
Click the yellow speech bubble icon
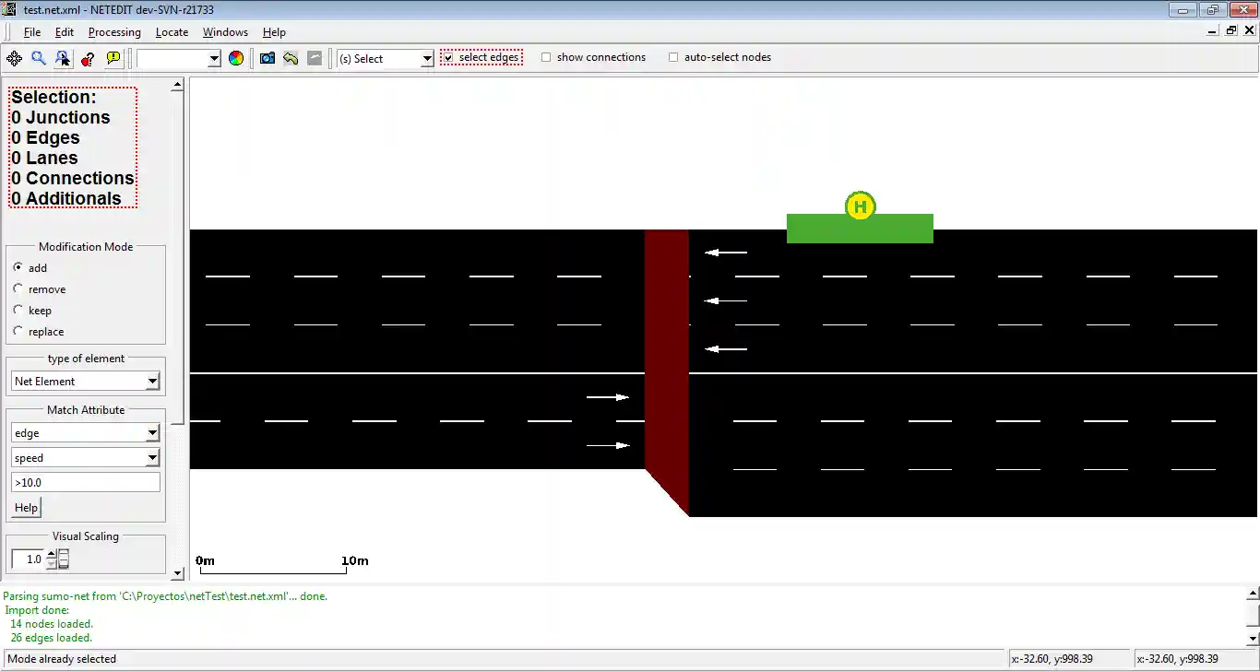point(113,58)
